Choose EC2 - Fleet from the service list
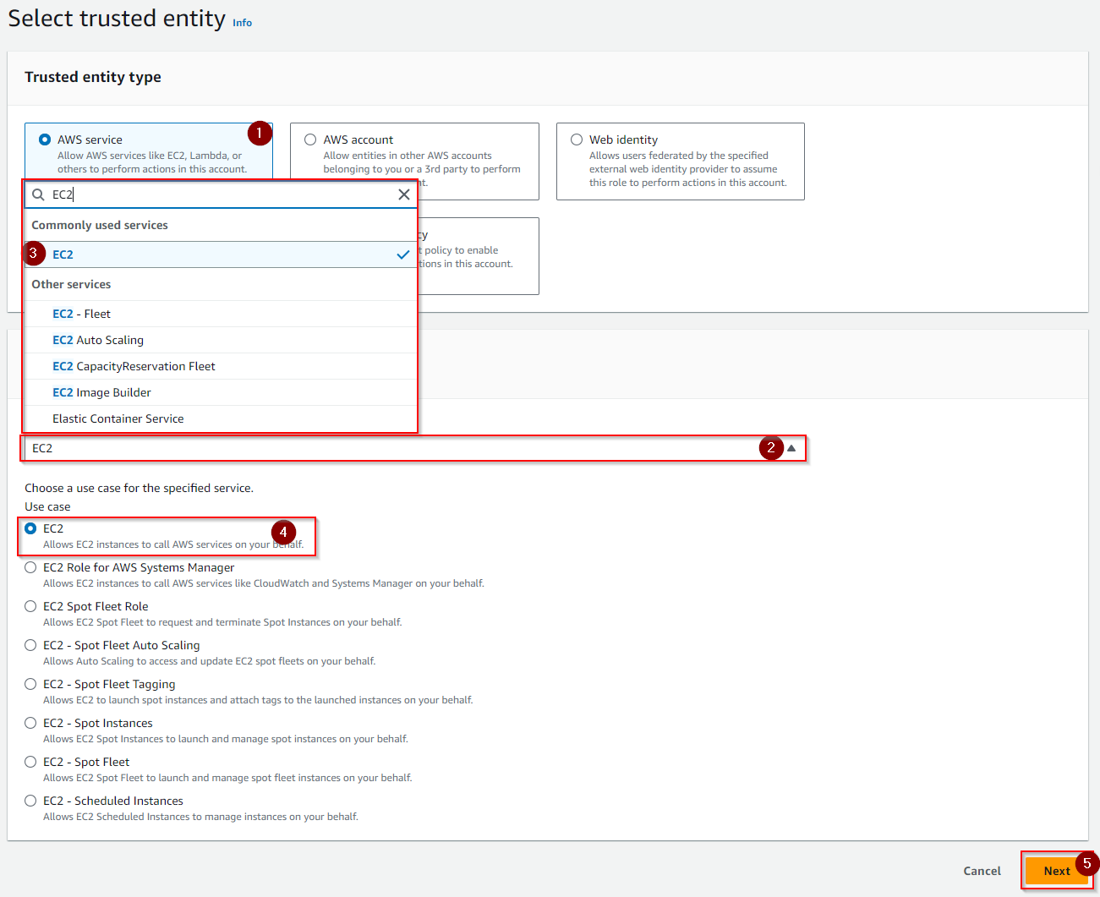 82,314
